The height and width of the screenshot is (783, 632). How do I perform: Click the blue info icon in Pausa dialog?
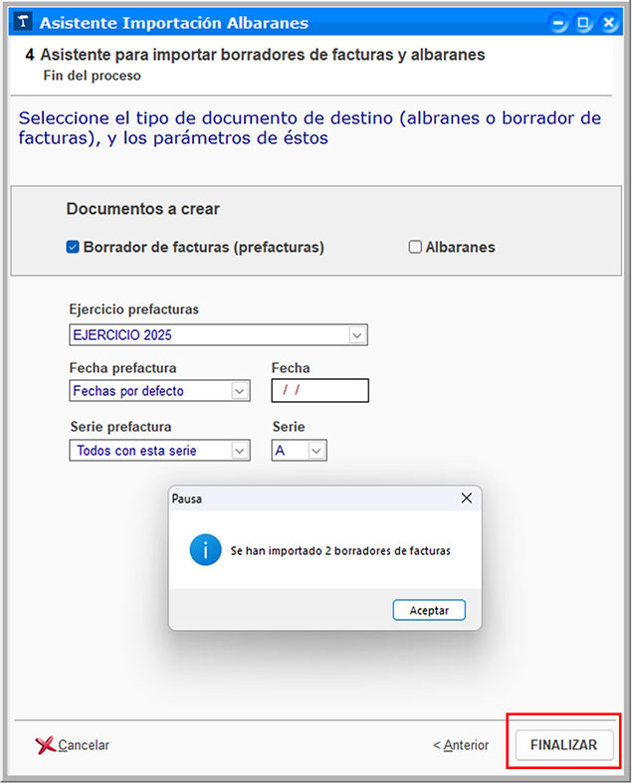tap(205, 549)
